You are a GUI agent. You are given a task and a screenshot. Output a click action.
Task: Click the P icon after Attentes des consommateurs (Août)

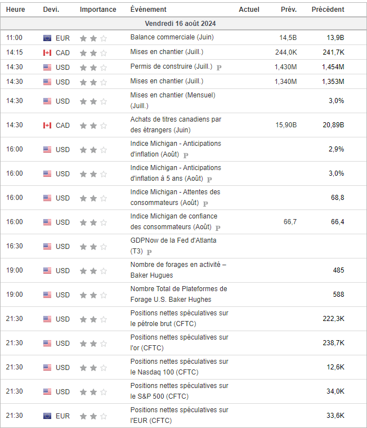(x=205, y=203)
